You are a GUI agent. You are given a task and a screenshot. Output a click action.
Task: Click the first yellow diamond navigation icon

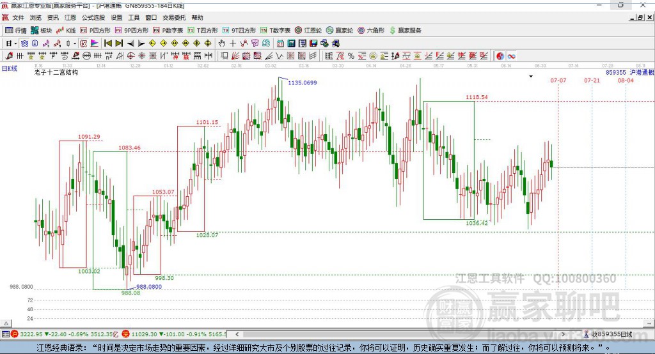152,43
